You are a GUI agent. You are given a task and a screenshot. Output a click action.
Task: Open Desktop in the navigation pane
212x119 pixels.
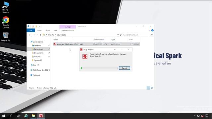pos(37,46)
